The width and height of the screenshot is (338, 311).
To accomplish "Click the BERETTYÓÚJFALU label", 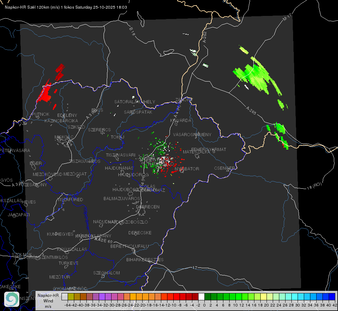I will [x=129, y=246].
